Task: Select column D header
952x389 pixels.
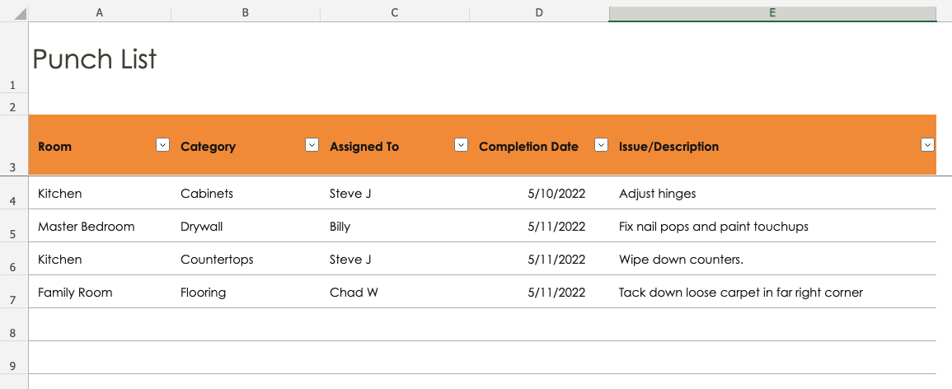Action: pos(539,12)
